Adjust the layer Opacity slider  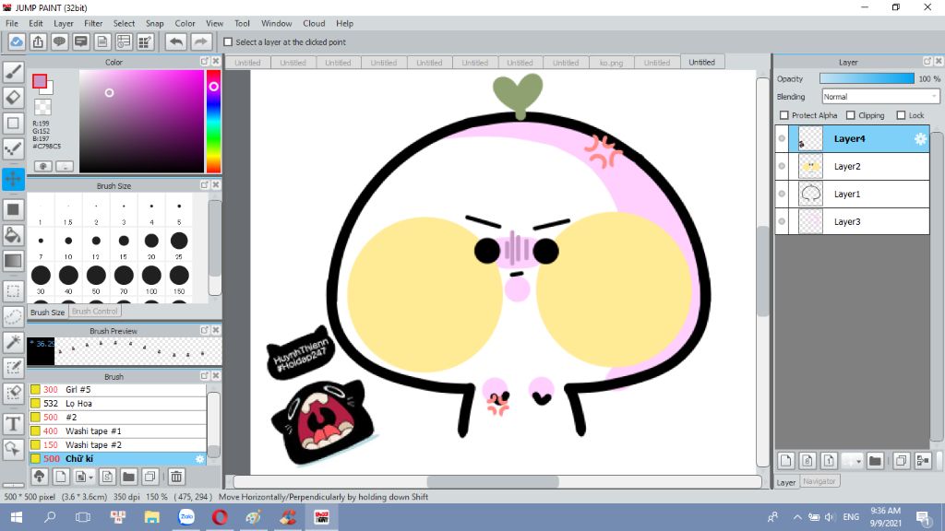[866, 79]
